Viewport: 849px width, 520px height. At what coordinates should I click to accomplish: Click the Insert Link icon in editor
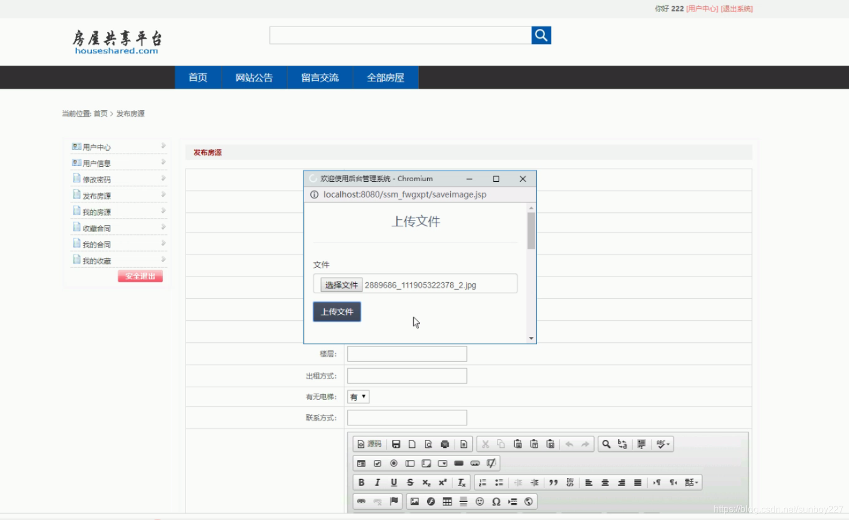pyautogui.click(x=361, y=502)
